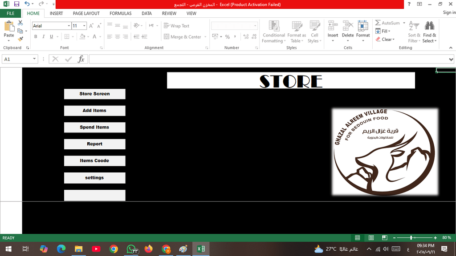This screenshot has height=256, width=456.
Task: Open the Fill dropdown
Action: click(x=383, y=31)
